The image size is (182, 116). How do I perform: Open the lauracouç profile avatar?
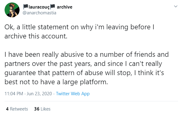point(12,10)
